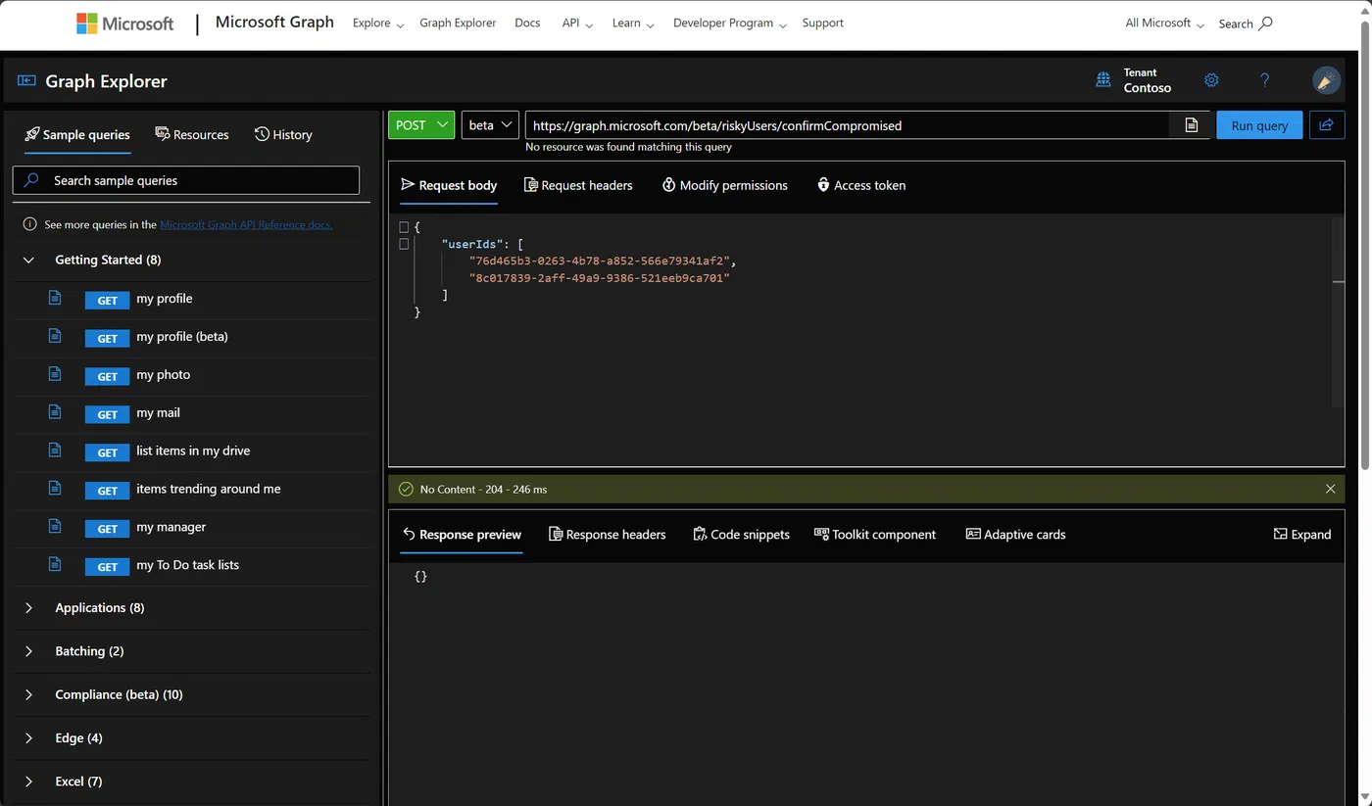Expand the Applications (8) section

(28, 607)
